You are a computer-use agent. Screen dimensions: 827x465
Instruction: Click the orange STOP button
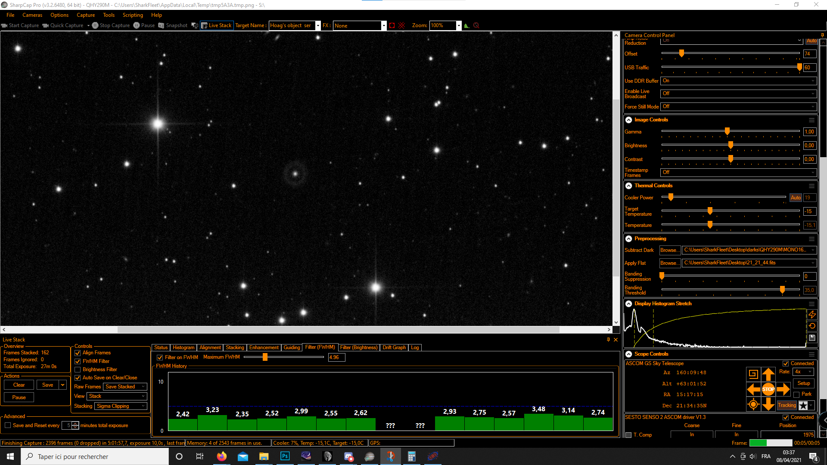tap(768, 389)
